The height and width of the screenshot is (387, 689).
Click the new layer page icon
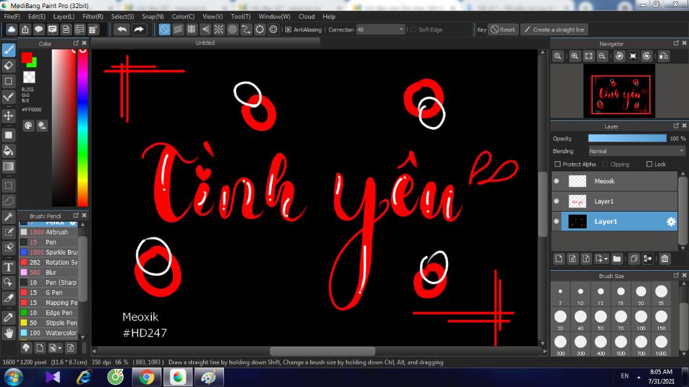(559, 259)
